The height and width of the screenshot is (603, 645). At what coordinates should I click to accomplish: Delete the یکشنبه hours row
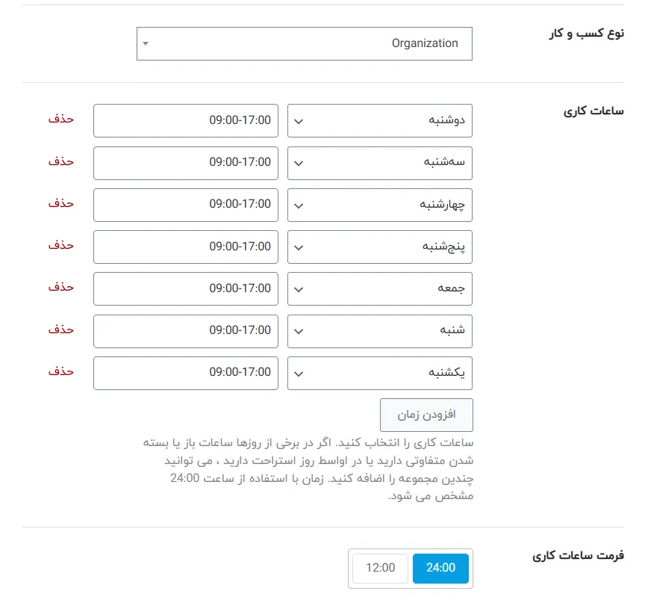62,373
